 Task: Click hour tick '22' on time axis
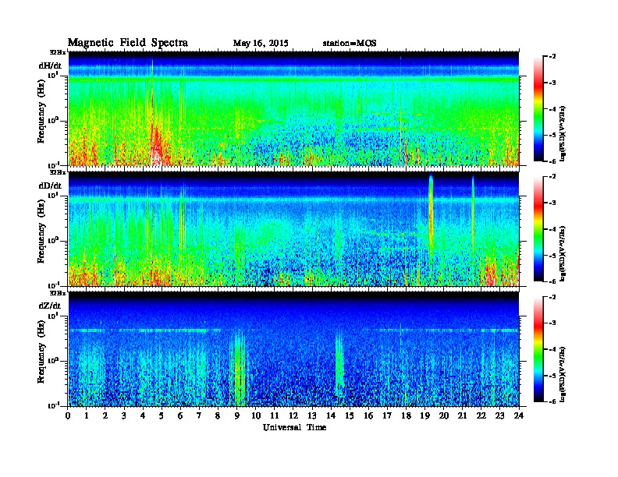tap(481, 416)
